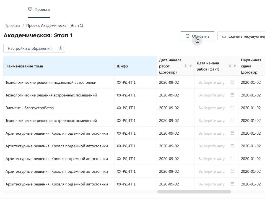Open Настройки отображения settings
This screenshot has height=199, width=265.
30,48
